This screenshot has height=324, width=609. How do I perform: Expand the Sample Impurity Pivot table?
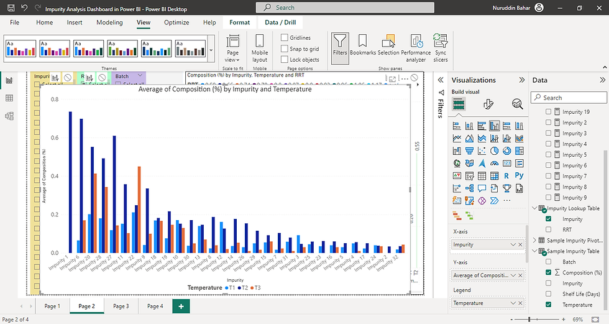[535, 241]
